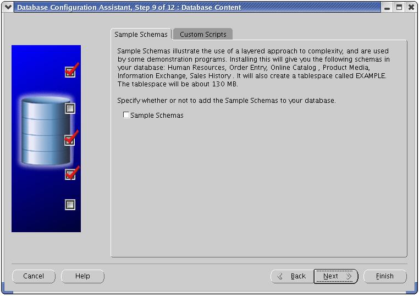Click the bottom unchecked step indicator in the sidebar
The height and width of the screenshot is (296, 419).
pos(70,205)
